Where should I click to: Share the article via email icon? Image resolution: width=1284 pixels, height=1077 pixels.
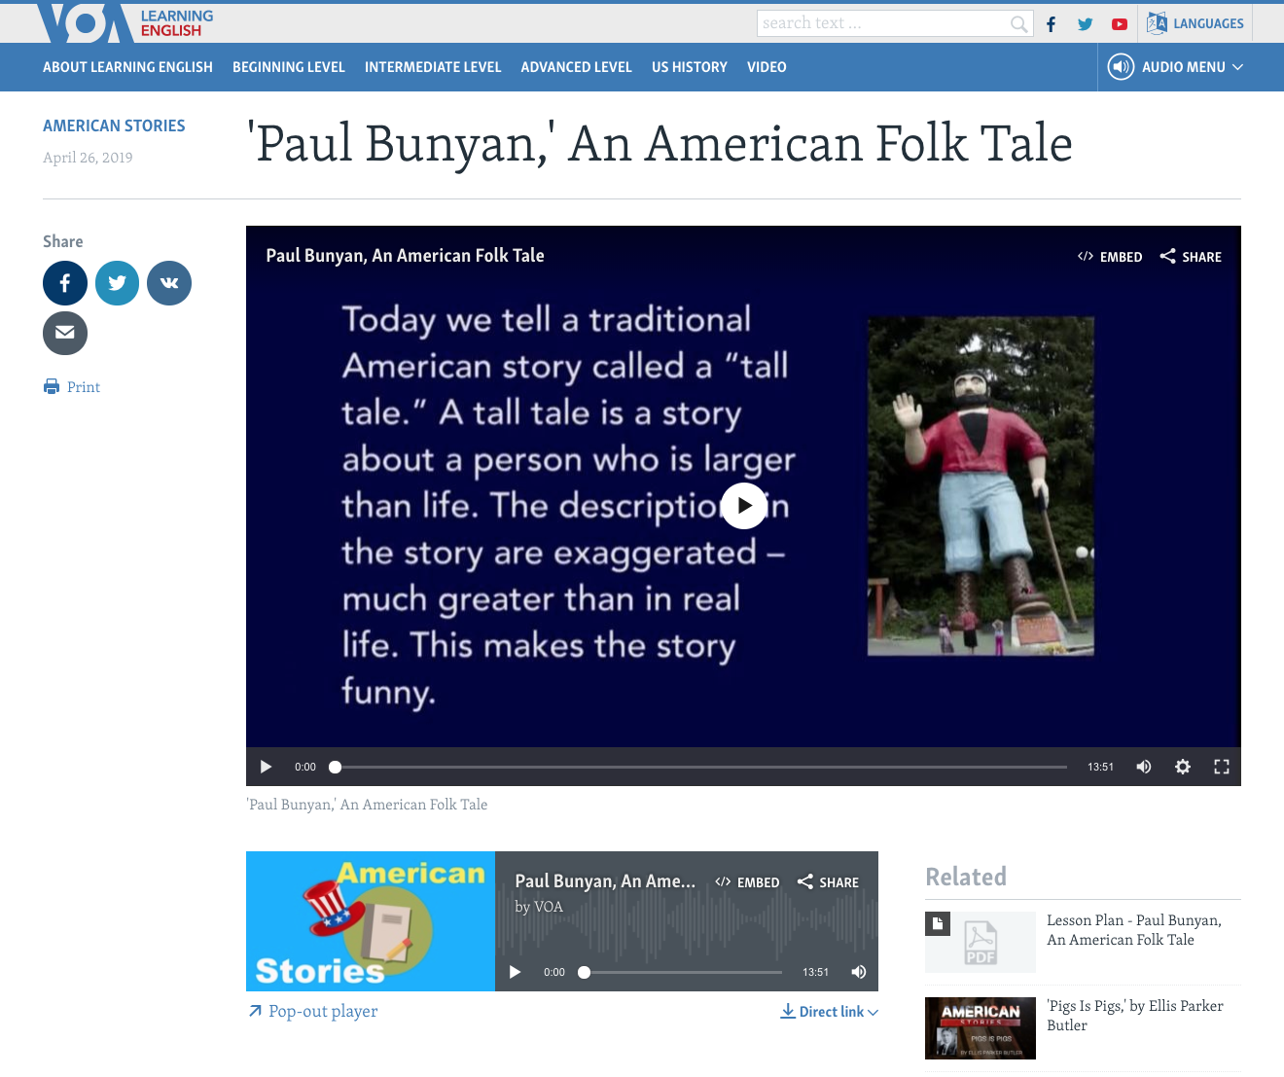(x=65, y=333)
